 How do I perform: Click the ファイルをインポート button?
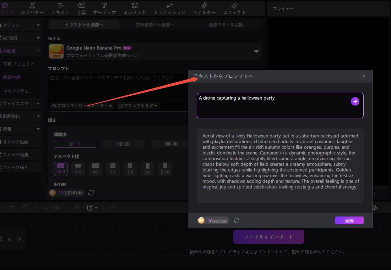(x=268, y=237)
